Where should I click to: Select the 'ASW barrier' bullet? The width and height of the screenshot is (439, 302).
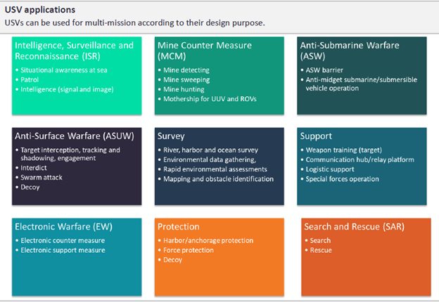(324, 70)
